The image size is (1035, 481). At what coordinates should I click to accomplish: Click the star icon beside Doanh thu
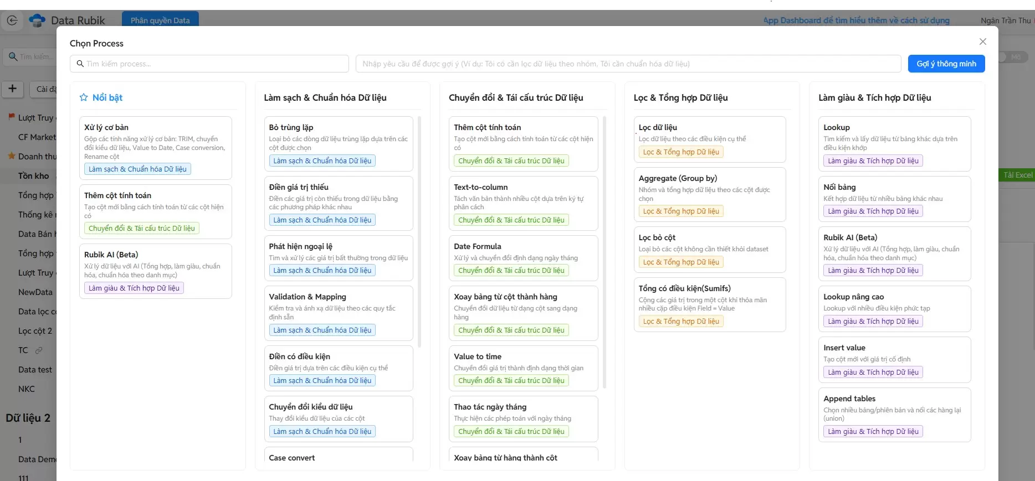[11, 156]
